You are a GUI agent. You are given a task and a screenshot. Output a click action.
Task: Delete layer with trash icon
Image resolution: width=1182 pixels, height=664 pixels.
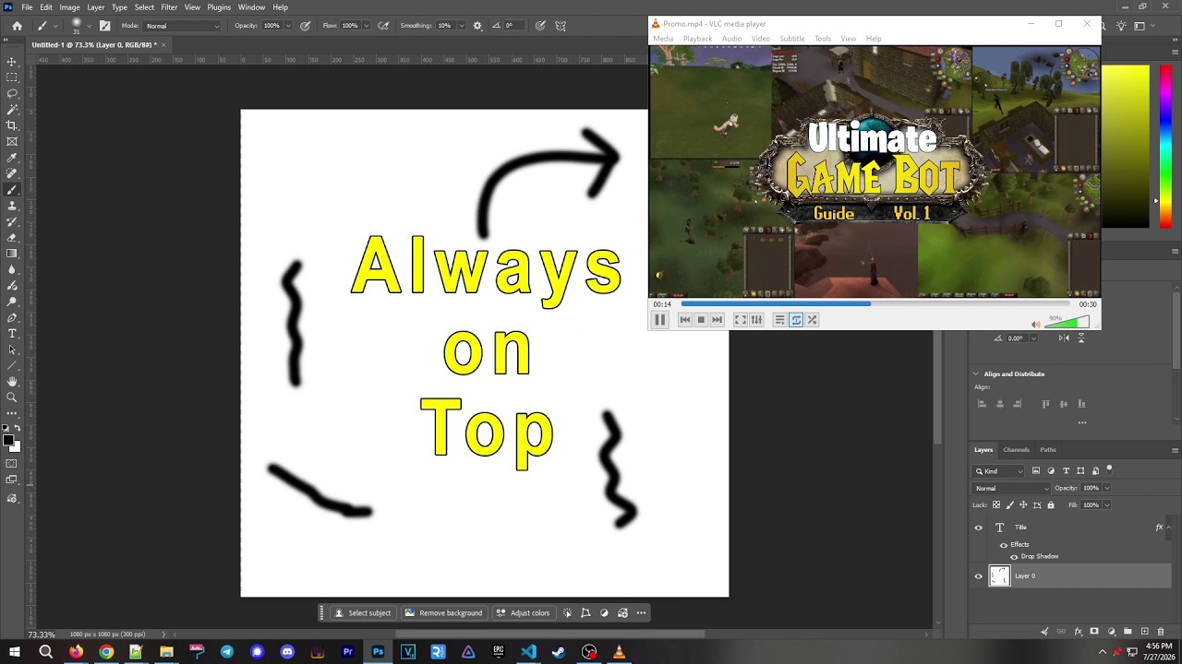pos(1161,632)
